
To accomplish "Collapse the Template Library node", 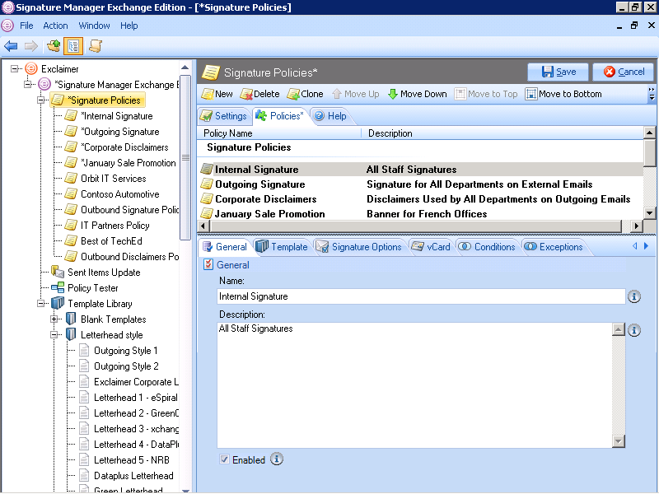I will pos(40,304).
